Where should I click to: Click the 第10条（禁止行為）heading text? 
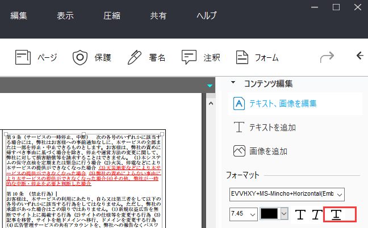[30, 194]
